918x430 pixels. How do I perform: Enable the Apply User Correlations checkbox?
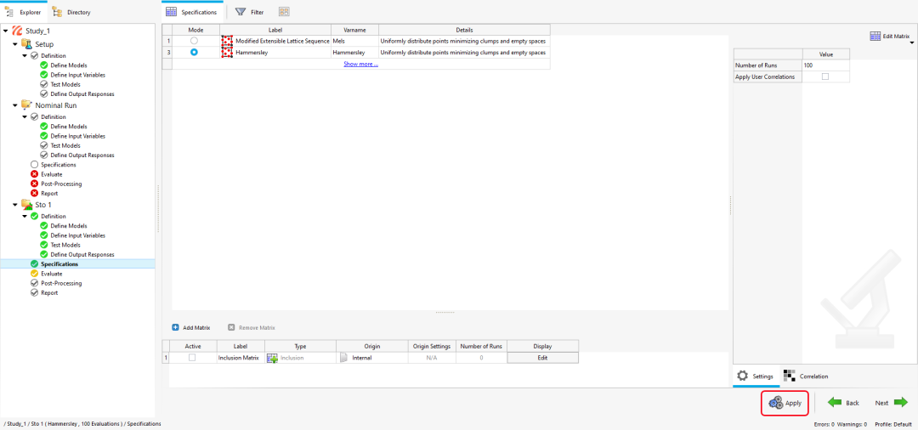point(825,76)
